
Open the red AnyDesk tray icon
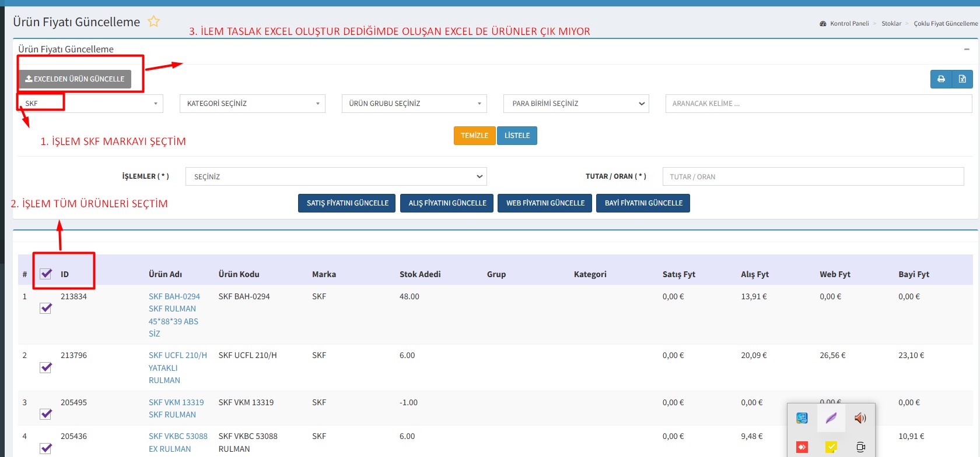(x=802, y=447)
